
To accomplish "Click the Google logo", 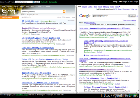I will point(85,16).
